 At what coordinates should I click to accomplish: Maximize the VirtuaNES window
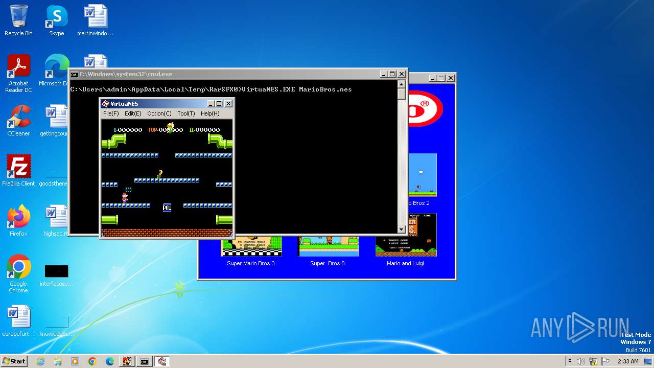click(219, 104)
